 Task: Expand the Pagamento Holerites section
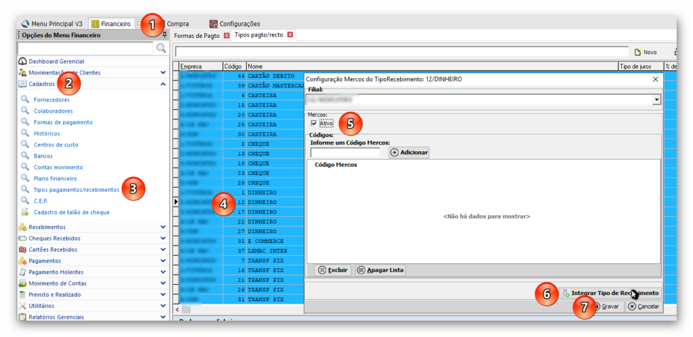163,271
